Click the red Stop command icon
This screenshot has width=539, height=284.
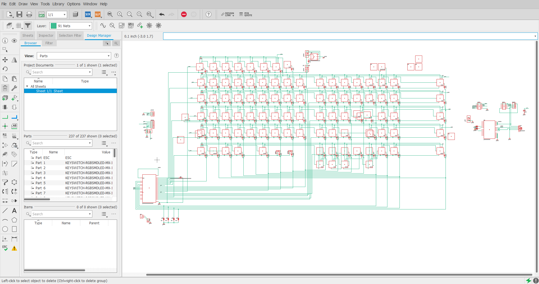click(184, 15)
